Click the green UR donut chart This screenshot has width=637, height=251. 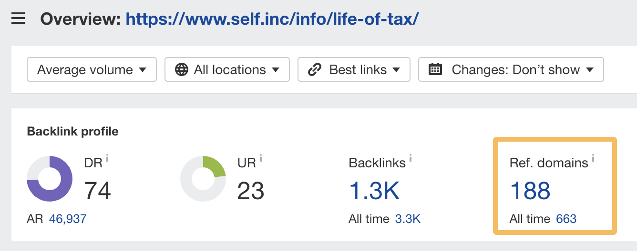click(x=203, y=179)
